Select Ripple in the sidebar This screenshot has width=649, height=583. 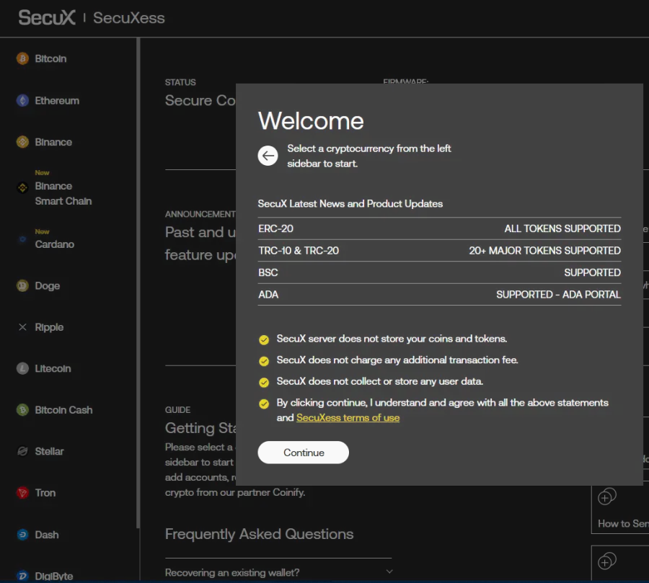click(x=49, y=327)
